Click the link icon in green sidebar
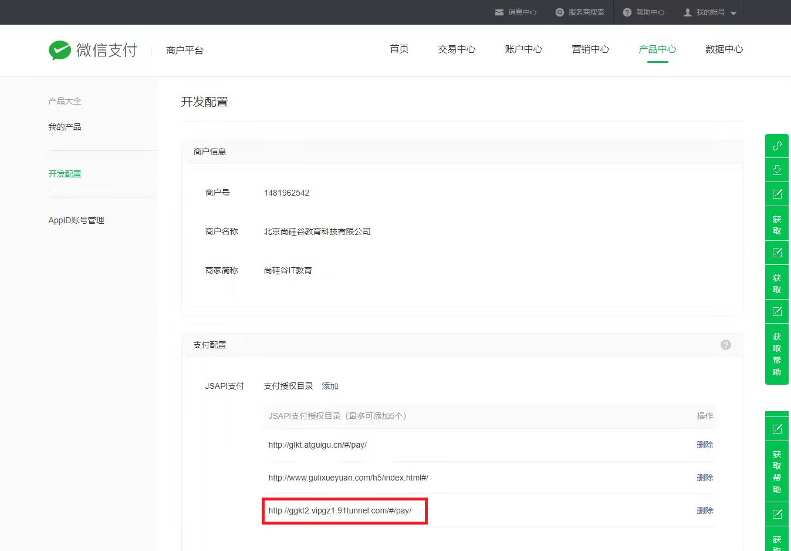 tap(777, 146)
